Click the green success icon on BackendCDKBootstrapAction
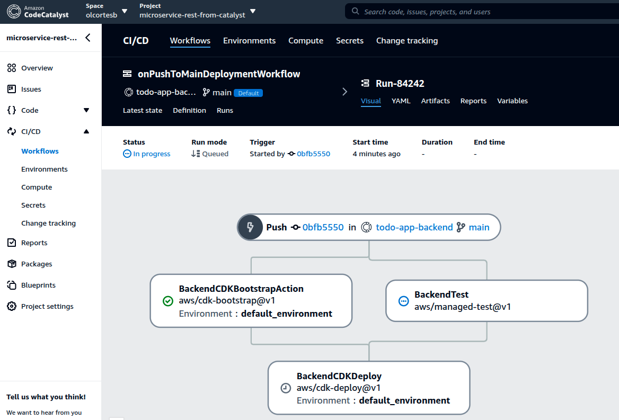 168,301
